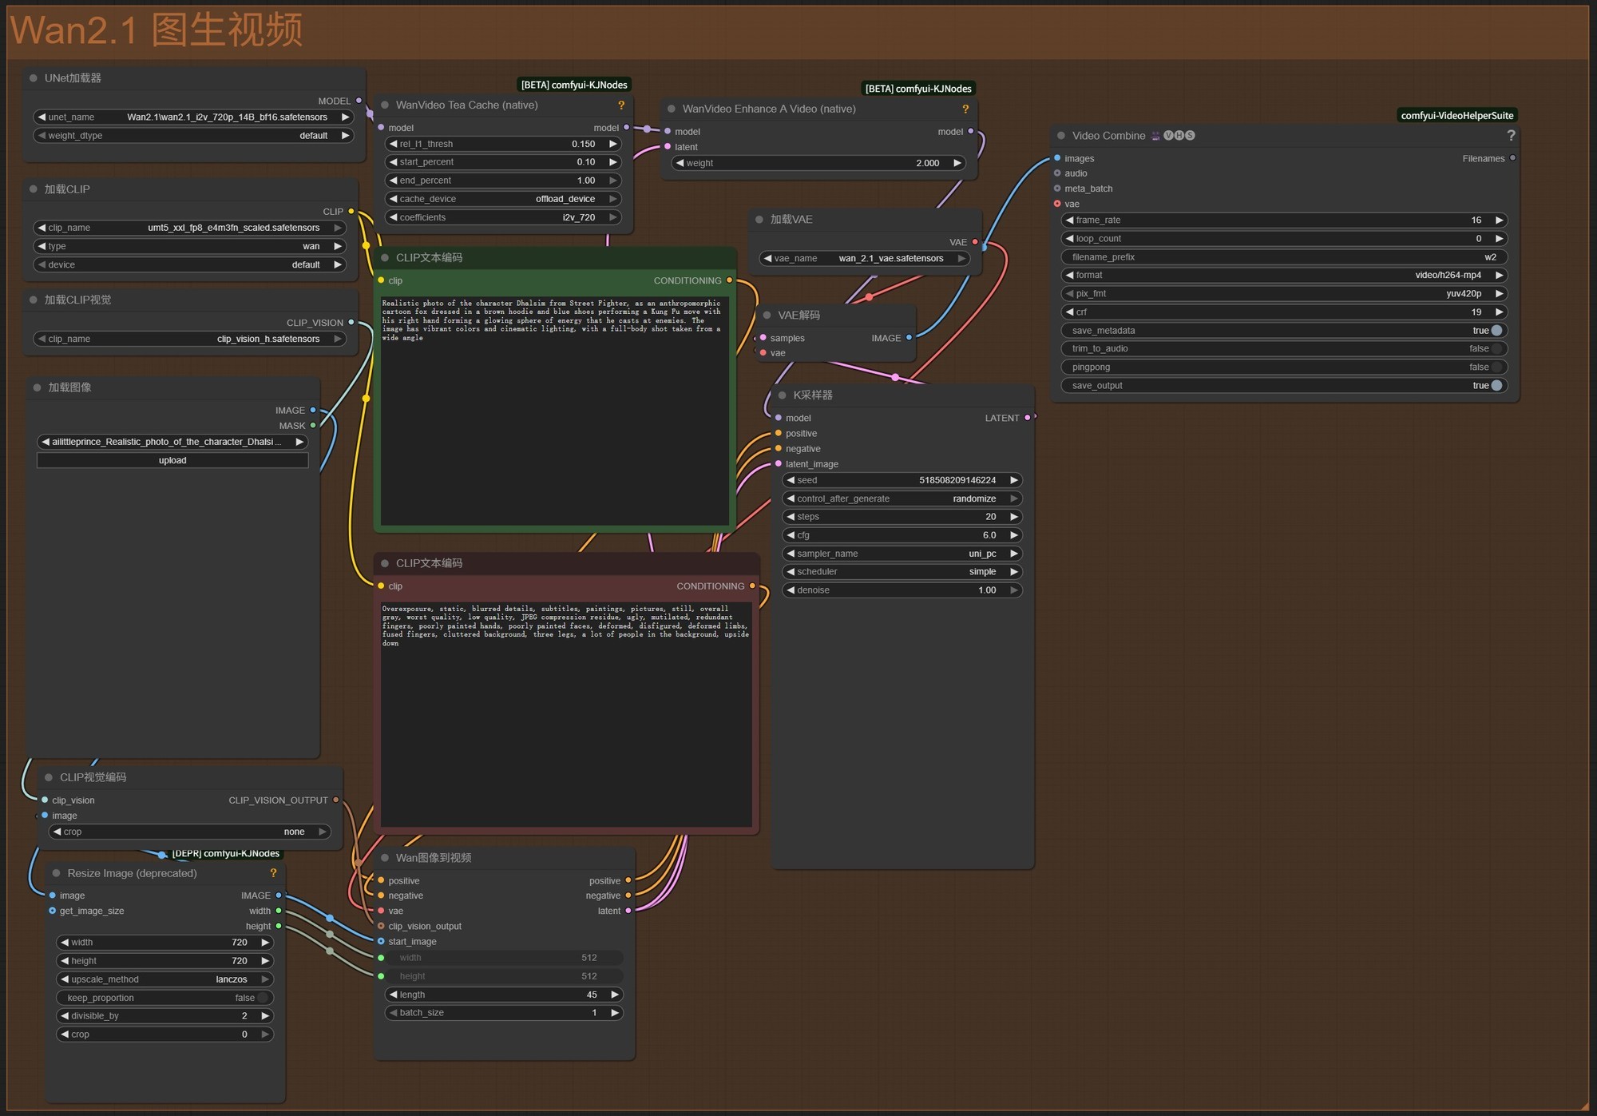Click the upload button in 加载图像 node

click(x=172, y=461)
